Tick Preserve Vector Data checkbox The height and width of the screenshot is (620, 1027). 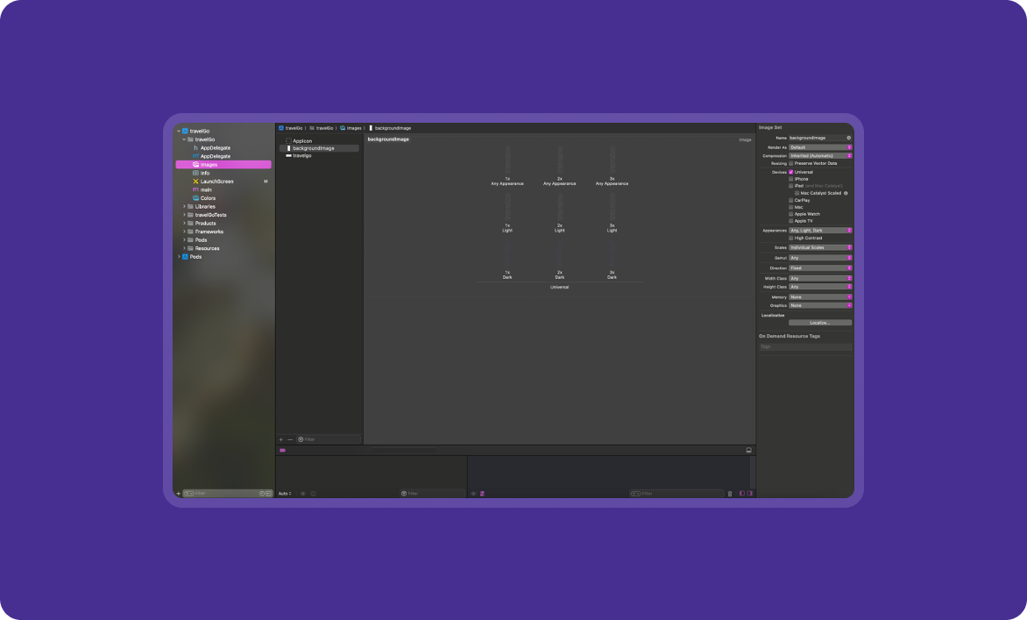pyautogui.click(x=791, y=163)
